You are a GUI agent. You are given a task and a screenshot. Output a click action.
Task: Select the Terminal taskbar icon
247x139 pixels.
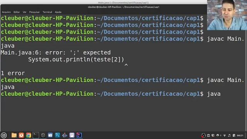click(36, 135)
